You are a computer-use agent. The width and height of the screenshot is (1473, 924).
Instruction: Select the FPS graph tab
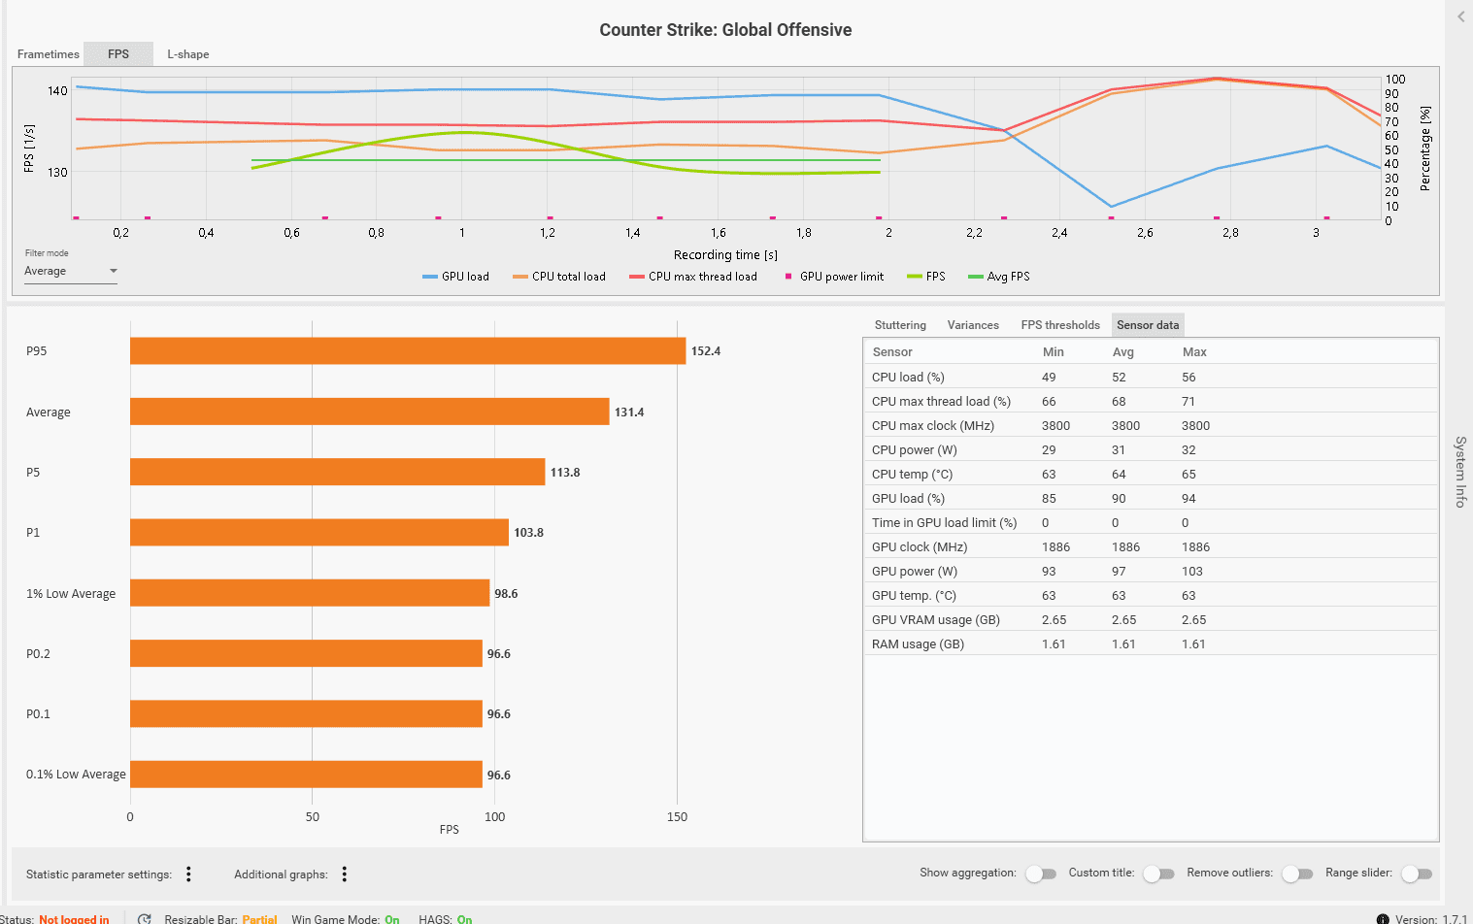click(118, 54)
